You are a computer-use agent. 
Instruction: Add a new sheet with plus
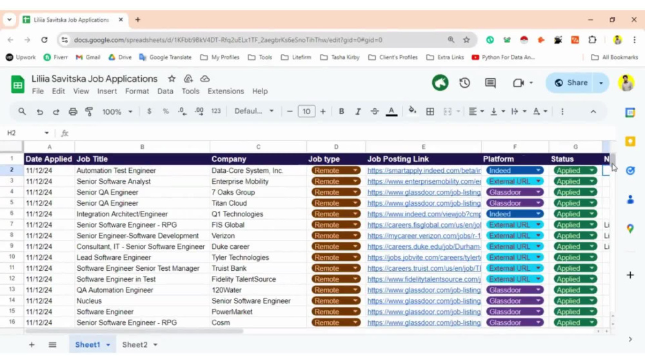click(x=32, y=344)
